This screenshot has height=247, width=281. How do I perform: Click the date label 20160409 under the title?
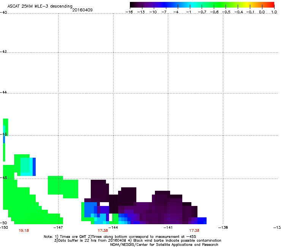[82, 10]
